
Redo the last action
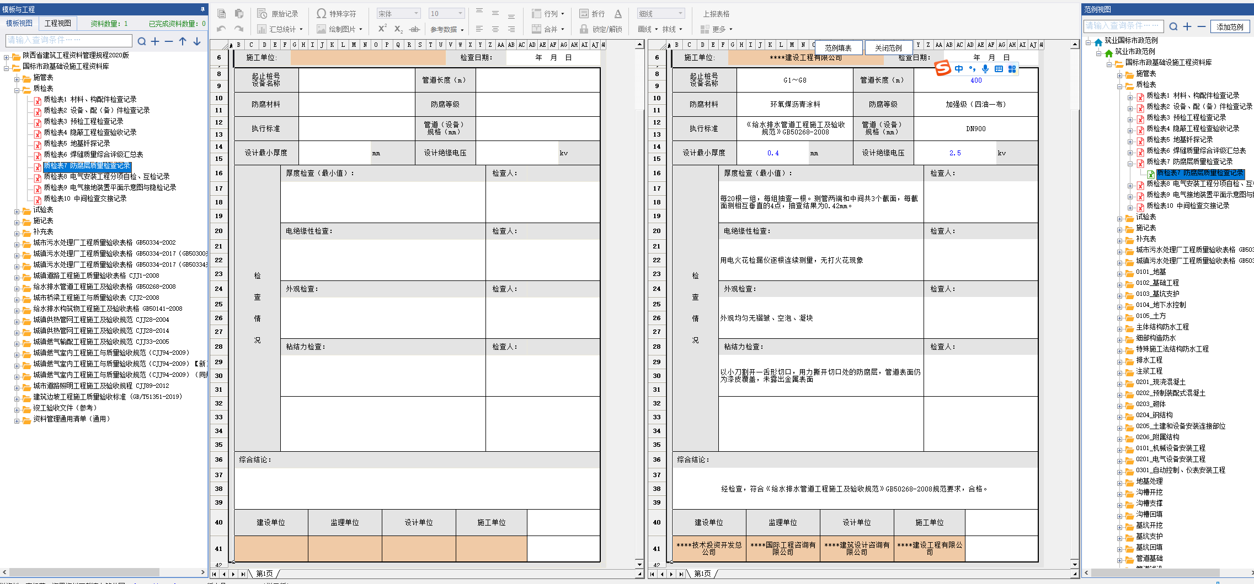pyautogui.click(x=239, y=29)
